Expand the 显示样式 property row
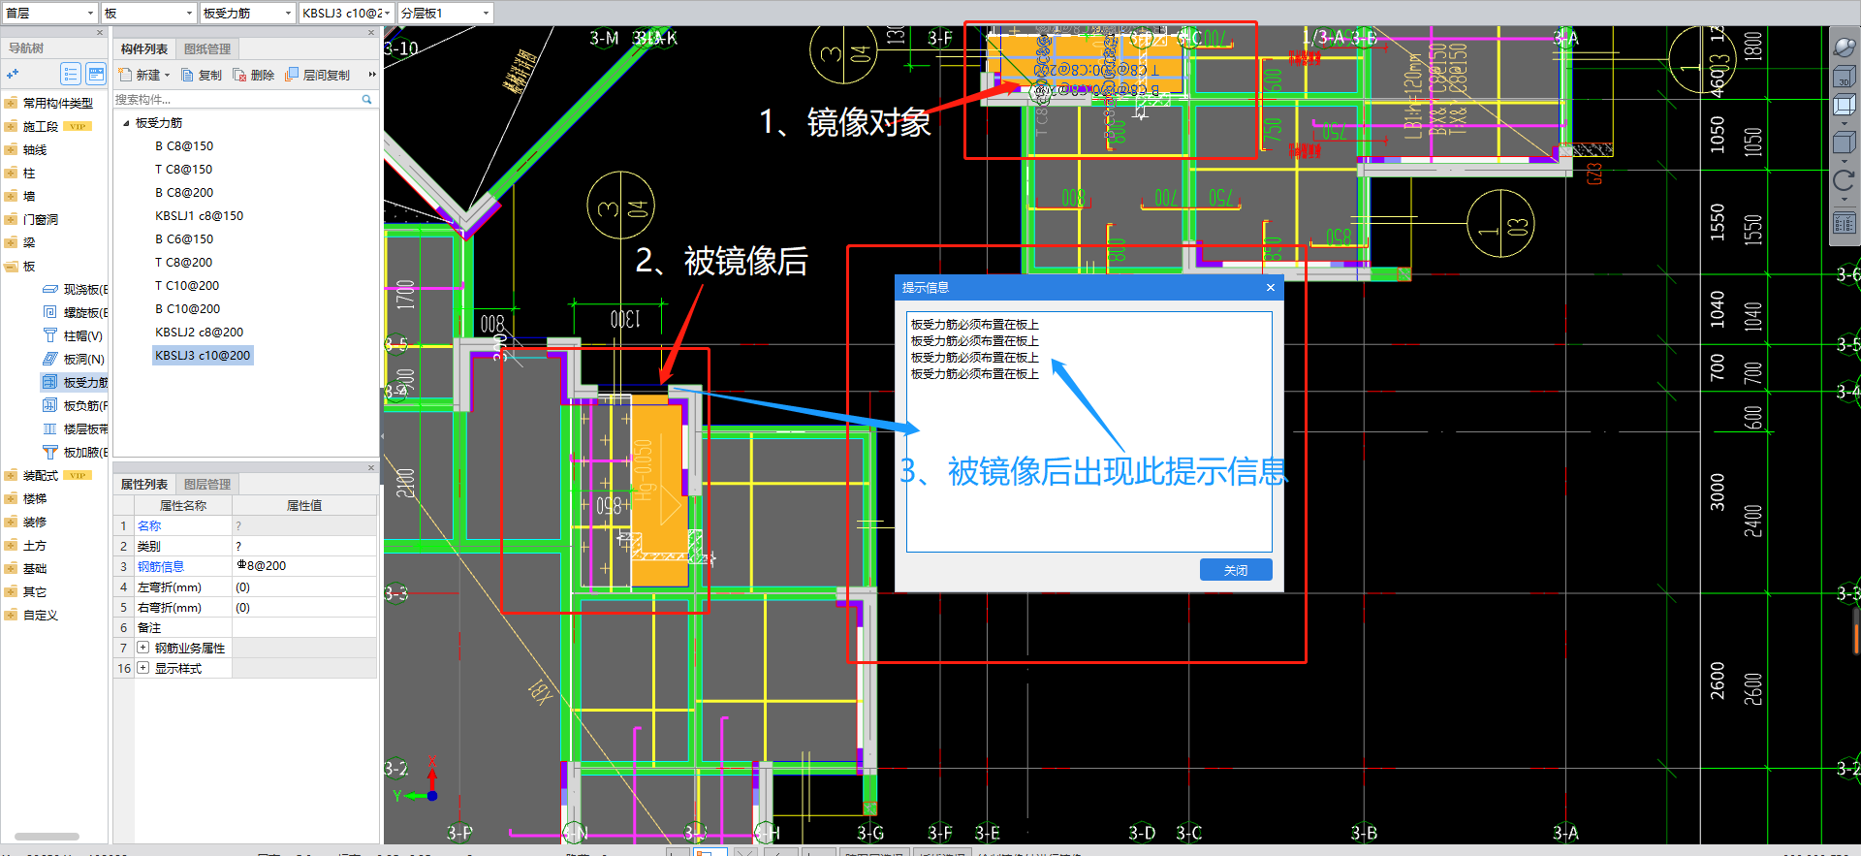Viewport: 1861px width, 856px height. pos(143,668)
